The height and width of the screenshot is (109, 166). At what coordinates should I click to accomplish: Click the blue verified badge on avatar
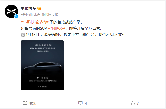coord(16,16)
